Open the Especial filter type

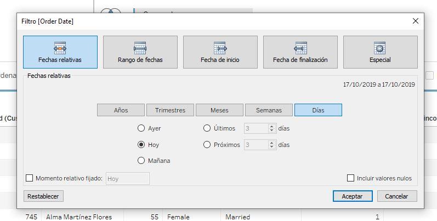(380, 52)
